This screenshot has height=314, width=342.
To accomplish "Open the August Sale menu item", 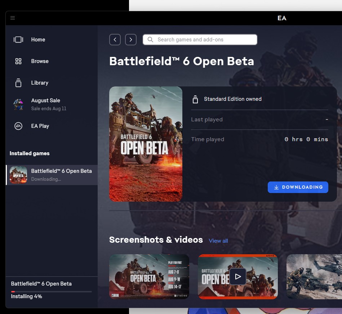I will (x=52, y=104).
